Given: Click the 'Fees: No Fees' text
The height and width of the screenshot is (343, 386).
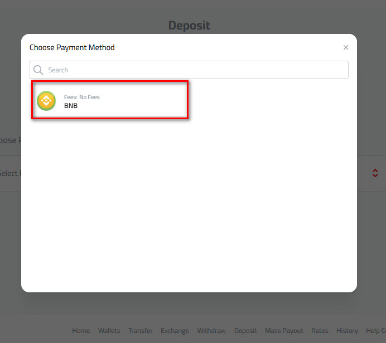Looking at the screenshot, I should pos(82,97).
